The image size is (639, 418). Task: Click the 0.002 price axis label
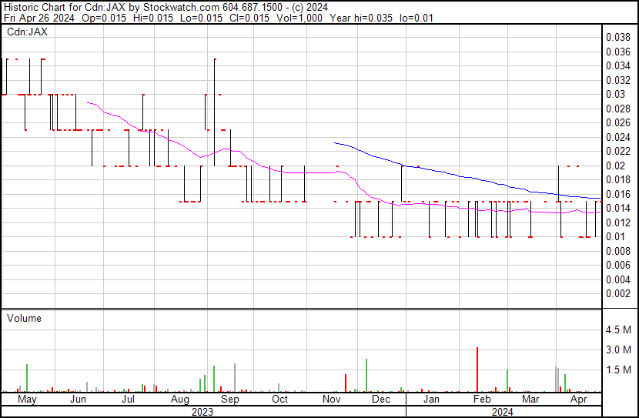(618, 293)
